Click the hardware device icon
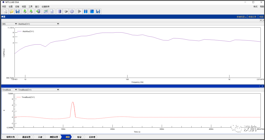265x140 pixels. 66,12
